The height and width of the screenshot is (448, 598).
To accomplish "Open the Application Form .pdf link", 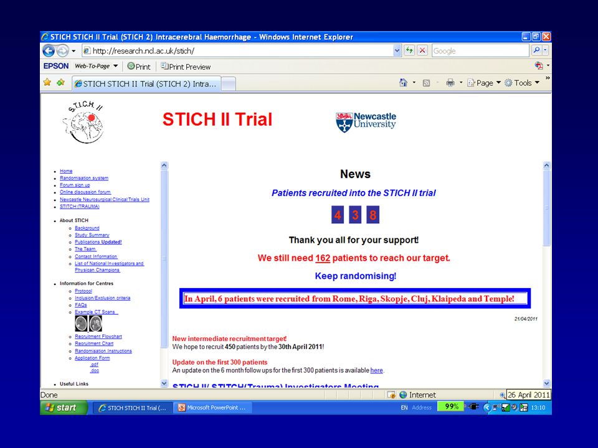I will 94,365.
